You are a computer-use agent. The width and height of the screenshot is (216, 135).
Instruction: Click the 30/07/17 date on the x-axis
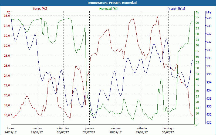tap(168, 132)
